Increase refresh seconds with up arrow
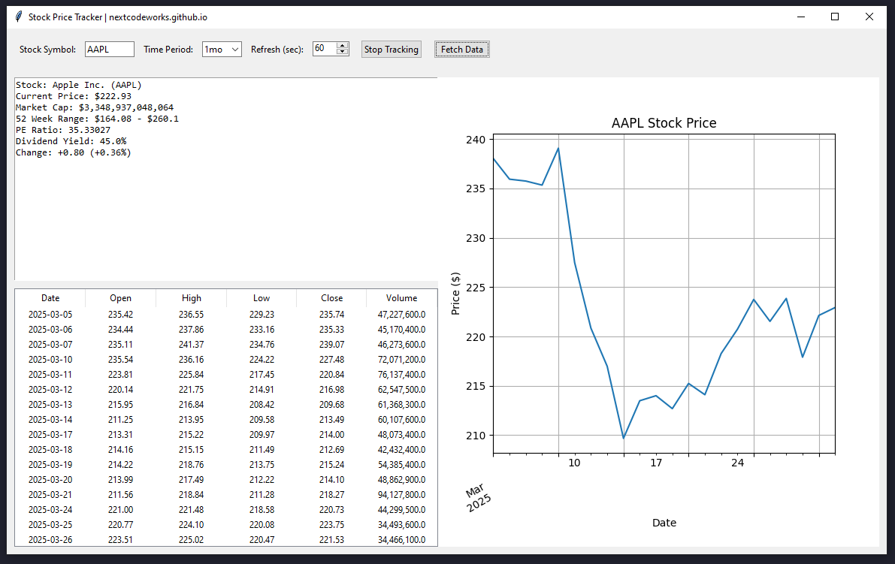Image resolution: width=895 pixels, height=564 pixels. pos(343,46)
